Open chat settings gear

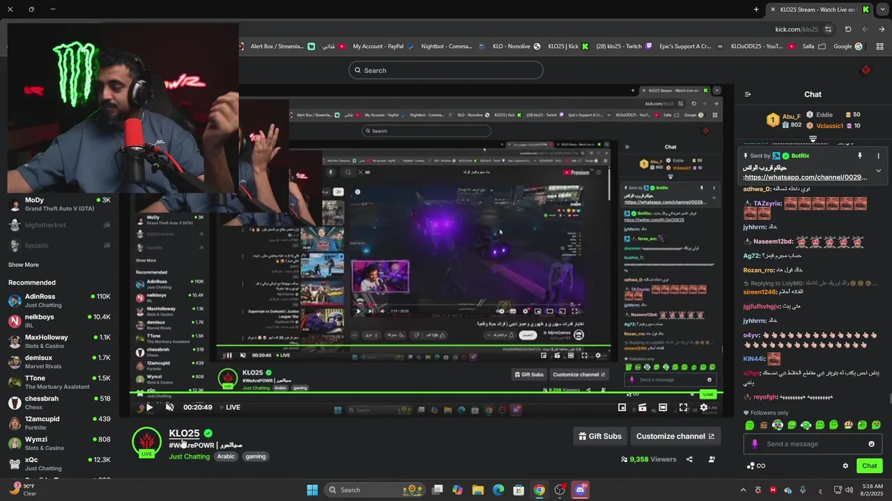(x=845, y=466)
